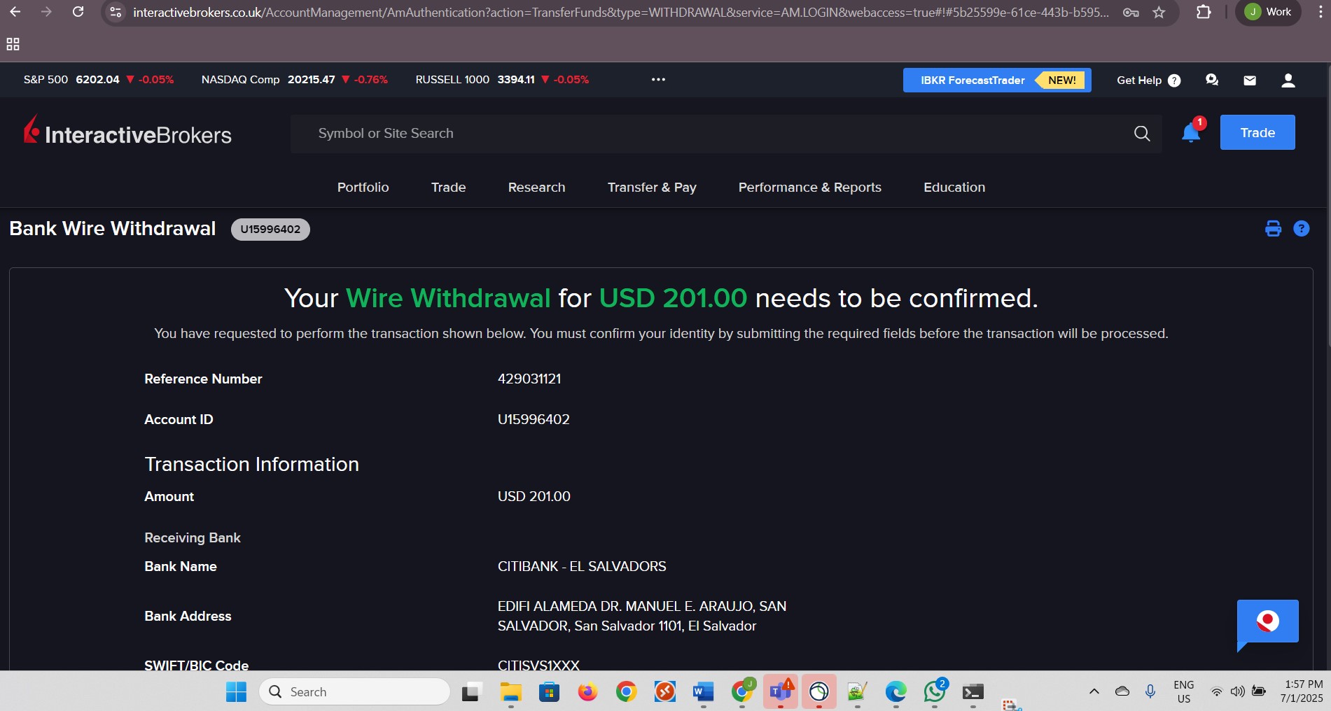The height and width of the screenshot is (711, 1331).
Task: Open the Research menu
Action: [536, 187]
